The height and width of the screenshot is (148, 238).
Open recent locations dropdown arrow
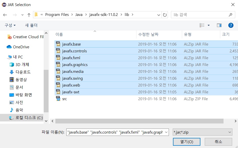pos(22,15)
